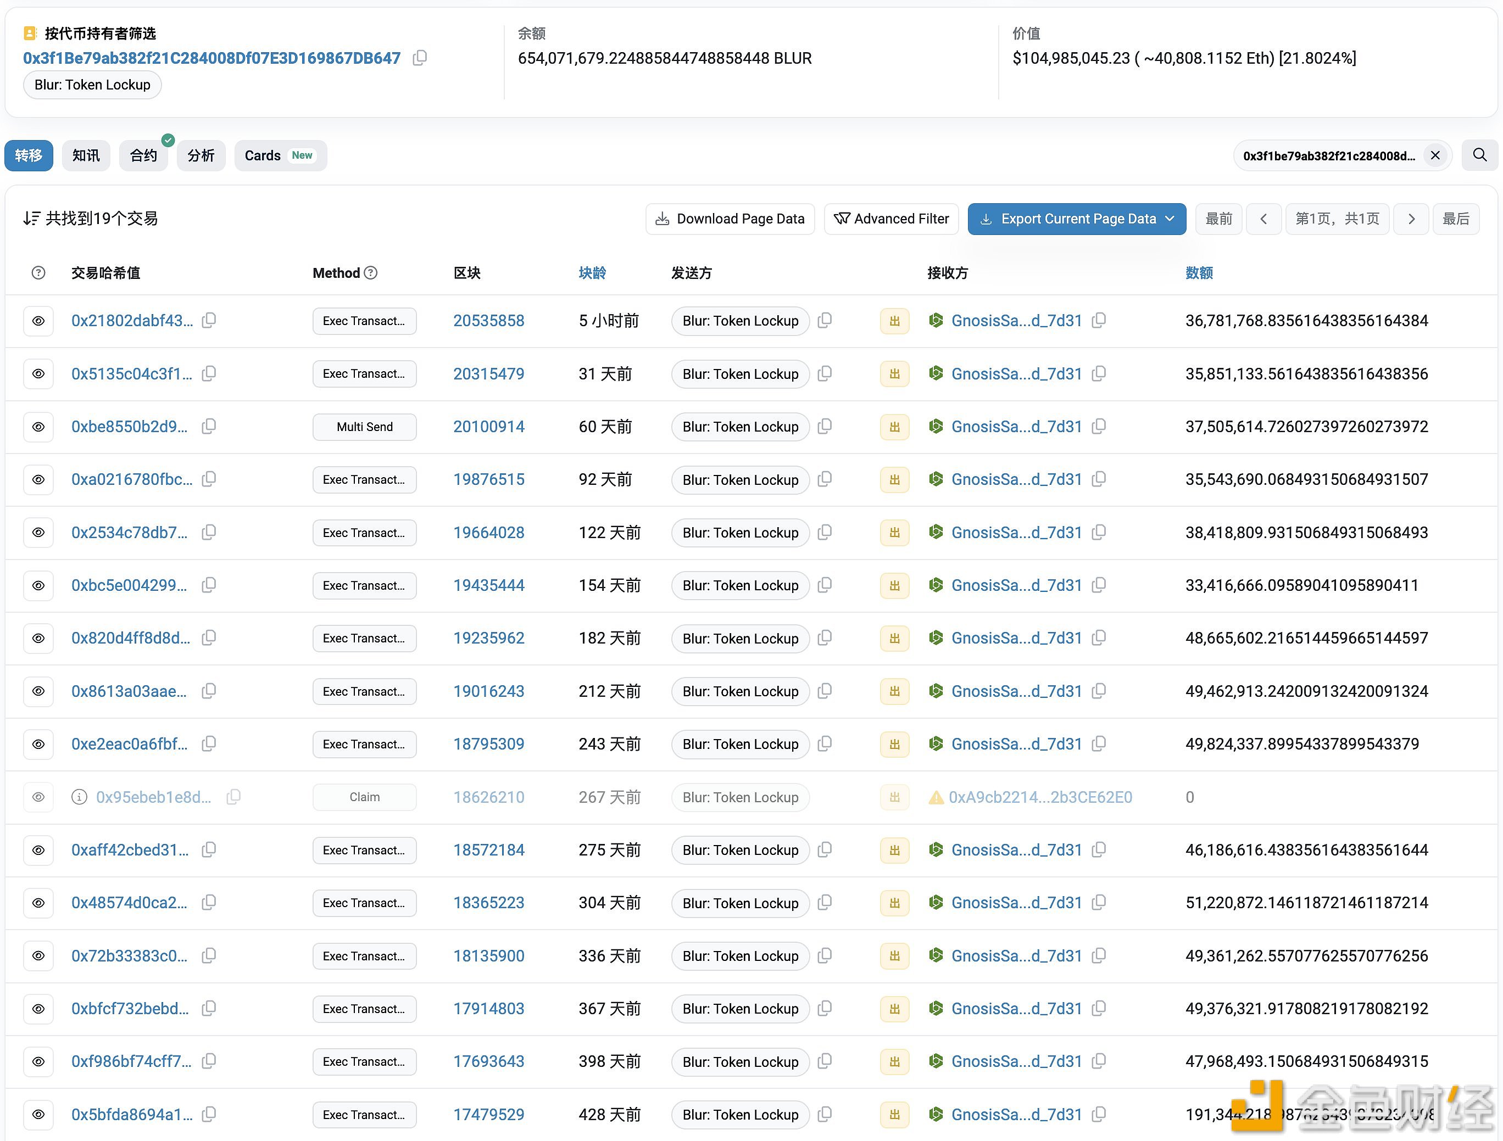The image size is (1503, 1141).
Task: Click Blur: Token Lockup sender in block 19876515 row
Action: (x=741, y=479)
